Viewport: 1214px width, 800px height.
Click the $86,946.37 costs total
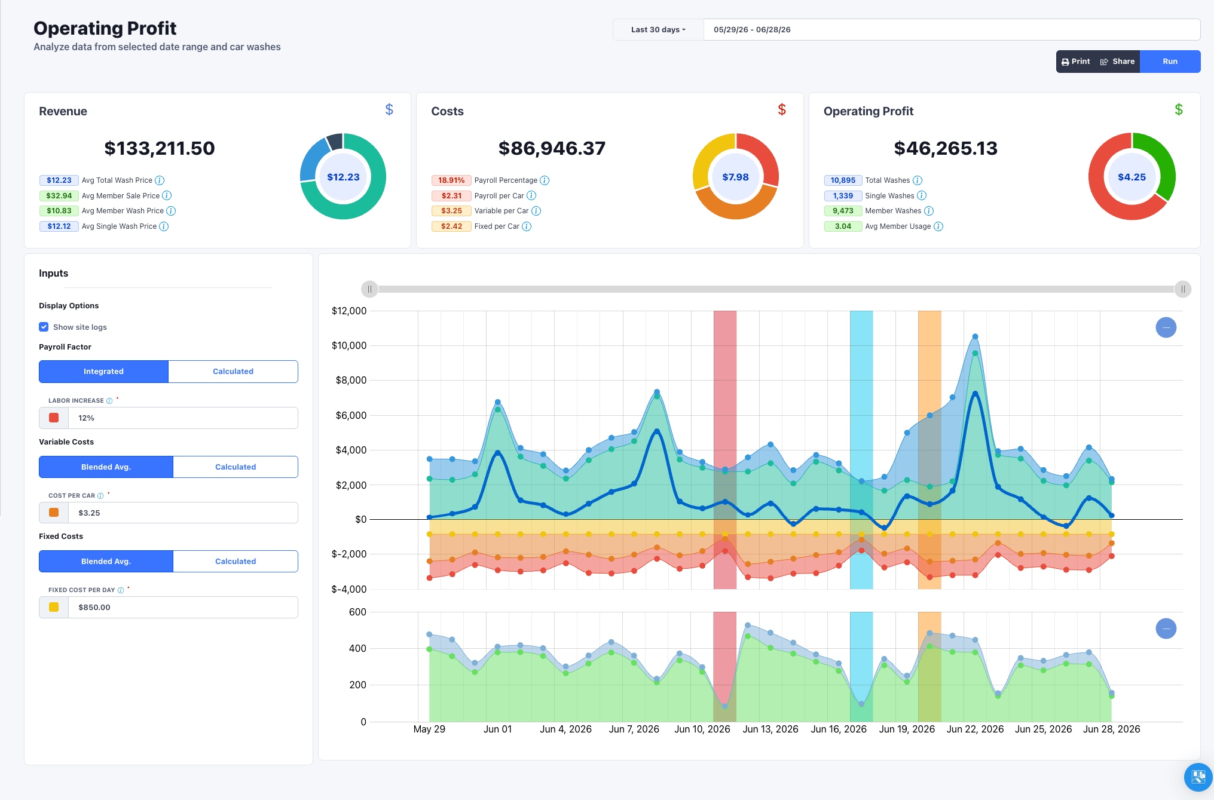point(552,148)
